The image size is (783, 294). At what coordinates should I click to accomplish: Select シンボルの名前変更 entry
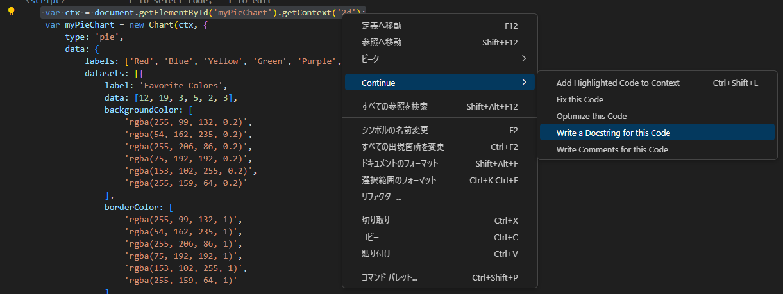pos(440,130)
